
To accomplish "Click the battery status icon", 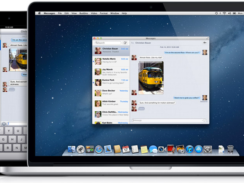I will coord(234,13).
